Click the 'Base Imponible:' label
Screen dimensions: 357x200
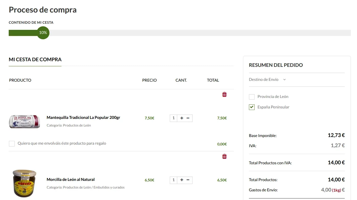[x=263, y=136]
